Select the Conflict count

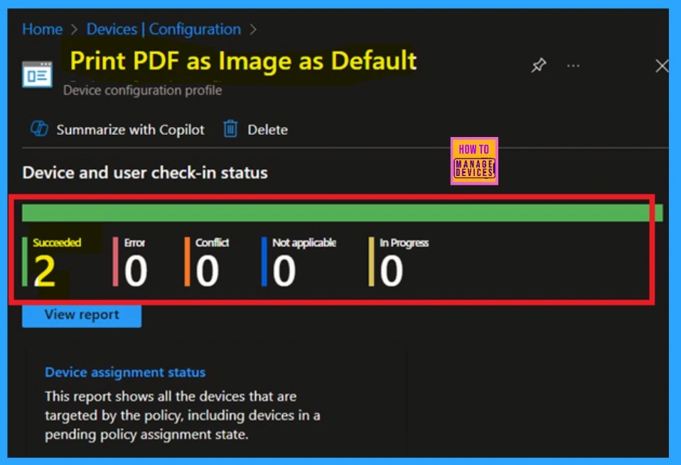[x=207, y=270]
